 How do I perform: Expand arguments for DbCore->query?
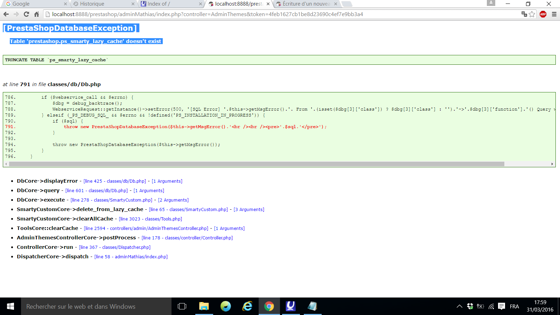click(149, 191)
